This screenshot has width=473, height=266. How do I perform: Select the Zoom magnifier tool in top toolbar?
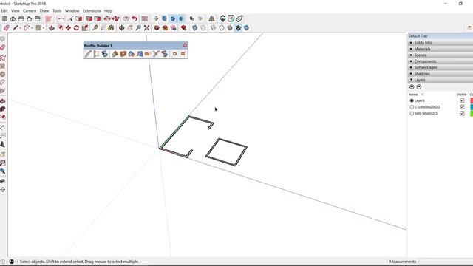138,28
